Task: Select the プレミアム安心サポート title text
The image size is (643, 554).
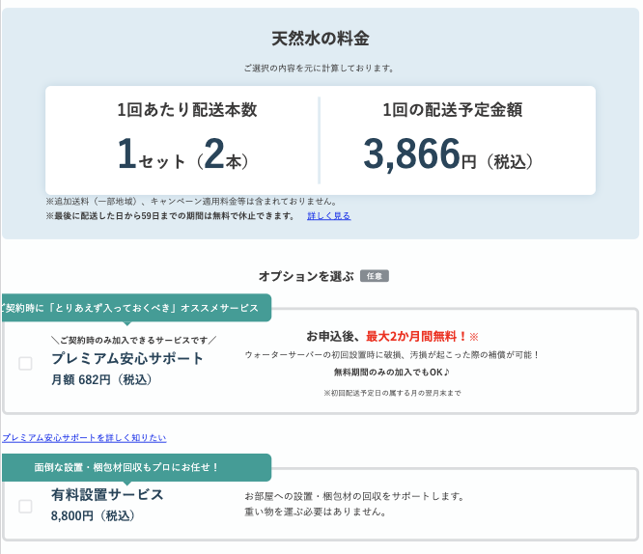Action: tap(127, 358)
